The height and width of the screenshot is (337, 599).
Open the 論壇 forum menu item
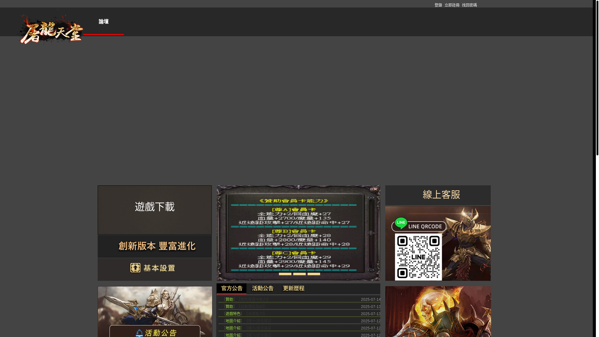point(104,22)
